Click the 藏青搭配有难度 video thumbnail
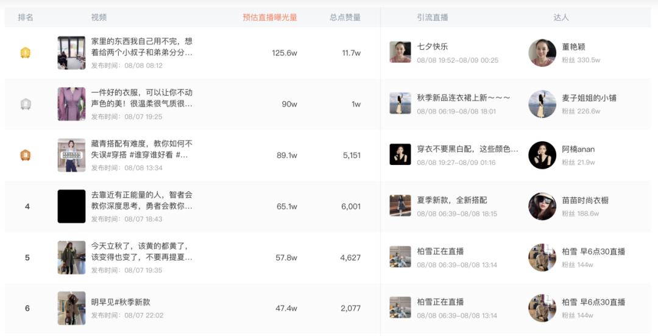Image resolution: width=658 pixels, height=336 pixels. pos(71,155)
